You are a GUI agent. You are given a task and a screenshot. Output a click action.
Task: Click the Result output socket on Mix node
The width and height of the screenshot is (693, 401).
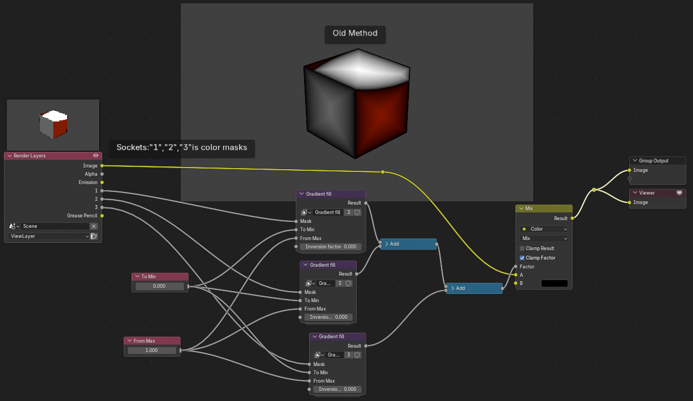pyautogui.click(x=572, y=219)
